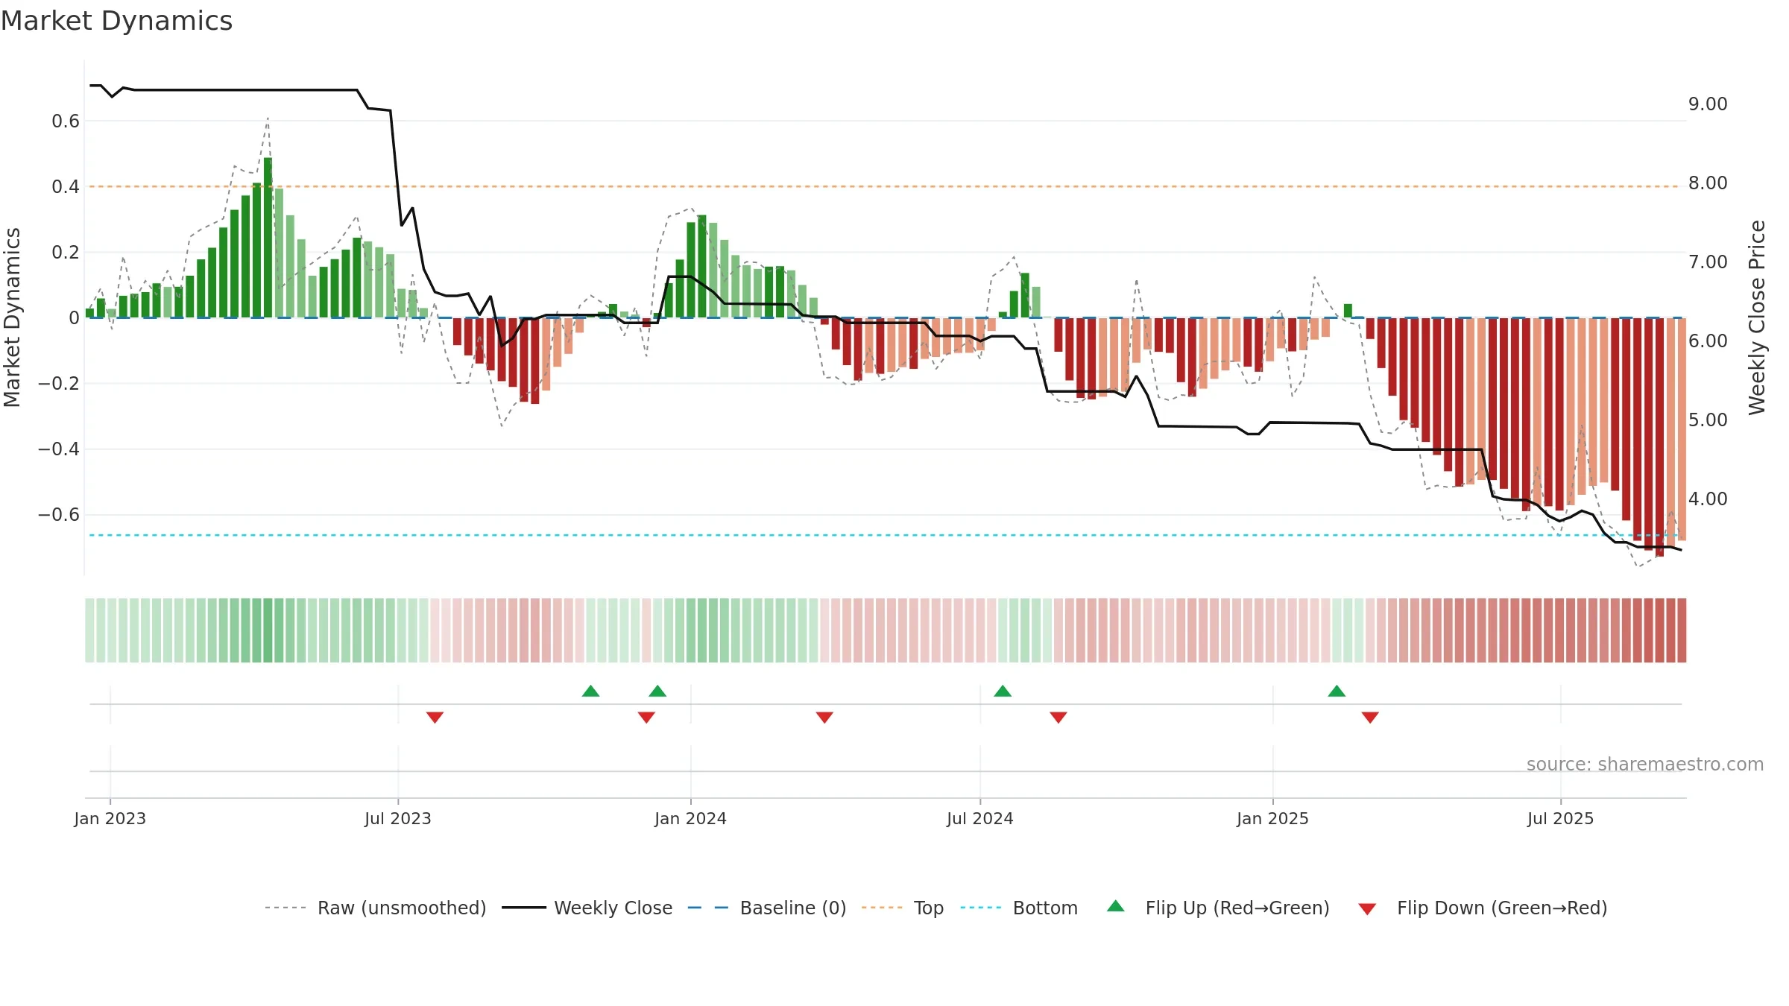Screen dimensions: 1789x1006
Task: Click the source: sharemaestro.com text
Action: coord(1645,764)
